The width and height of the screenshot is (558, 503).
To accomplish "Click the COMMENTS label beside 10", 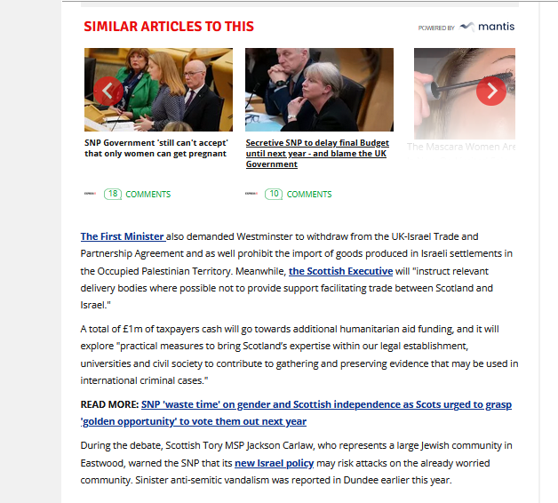I will click(309, 195).
